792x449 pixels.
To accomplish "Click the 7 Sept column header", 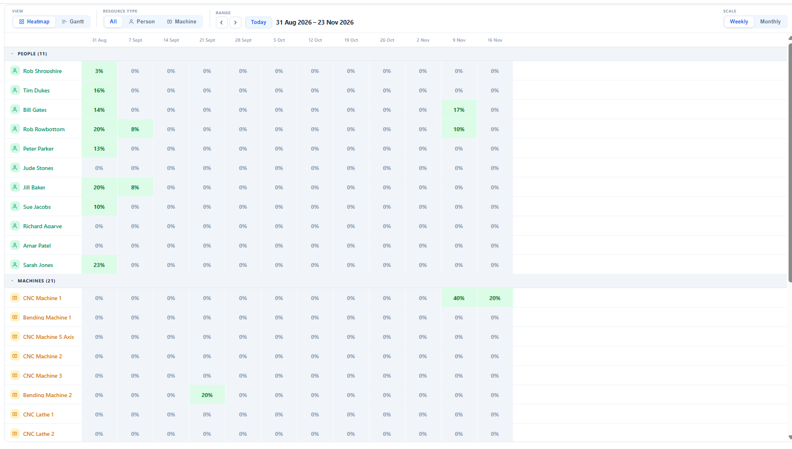I will (135, 41).
